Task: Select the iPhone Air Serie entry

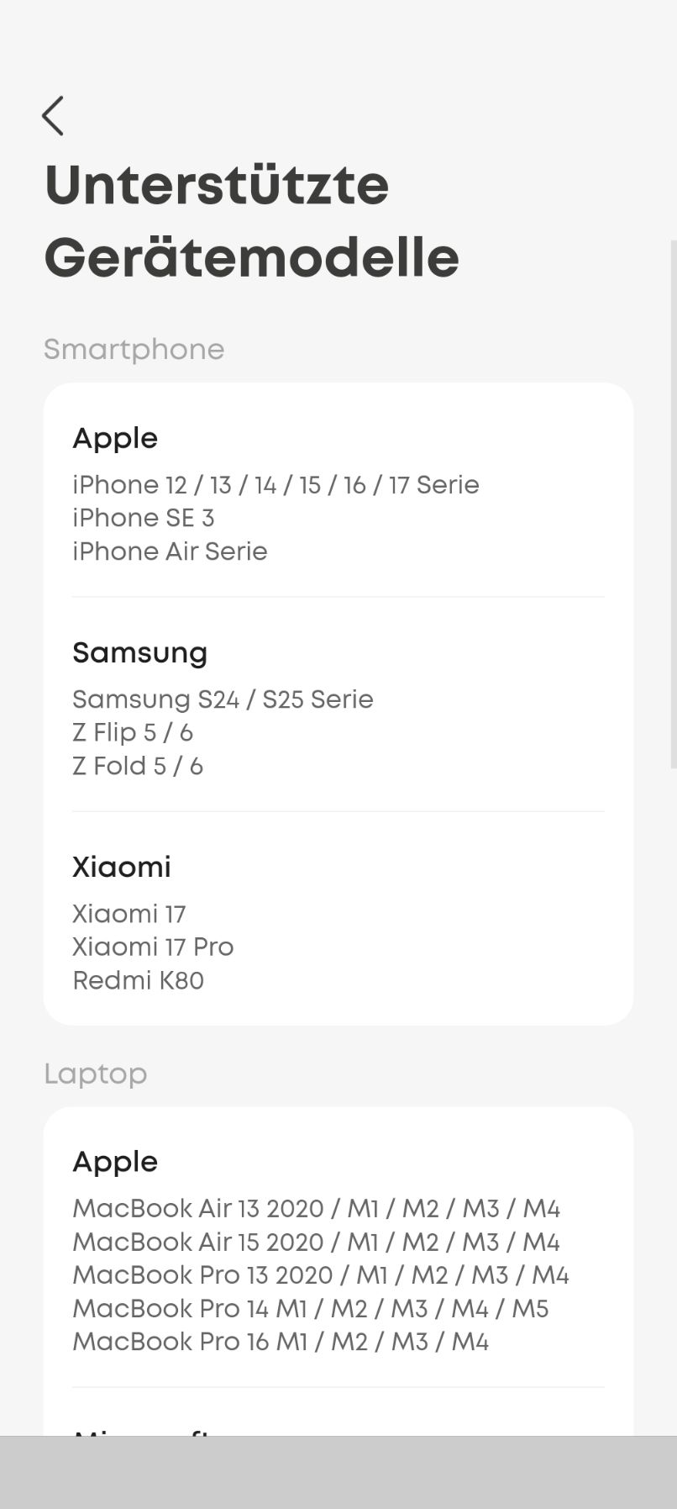Action: [170, 551]
